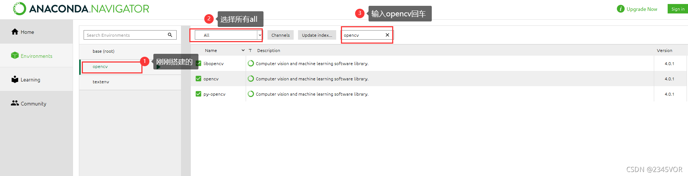
Task: Click the T type column header
Action: 250,51
